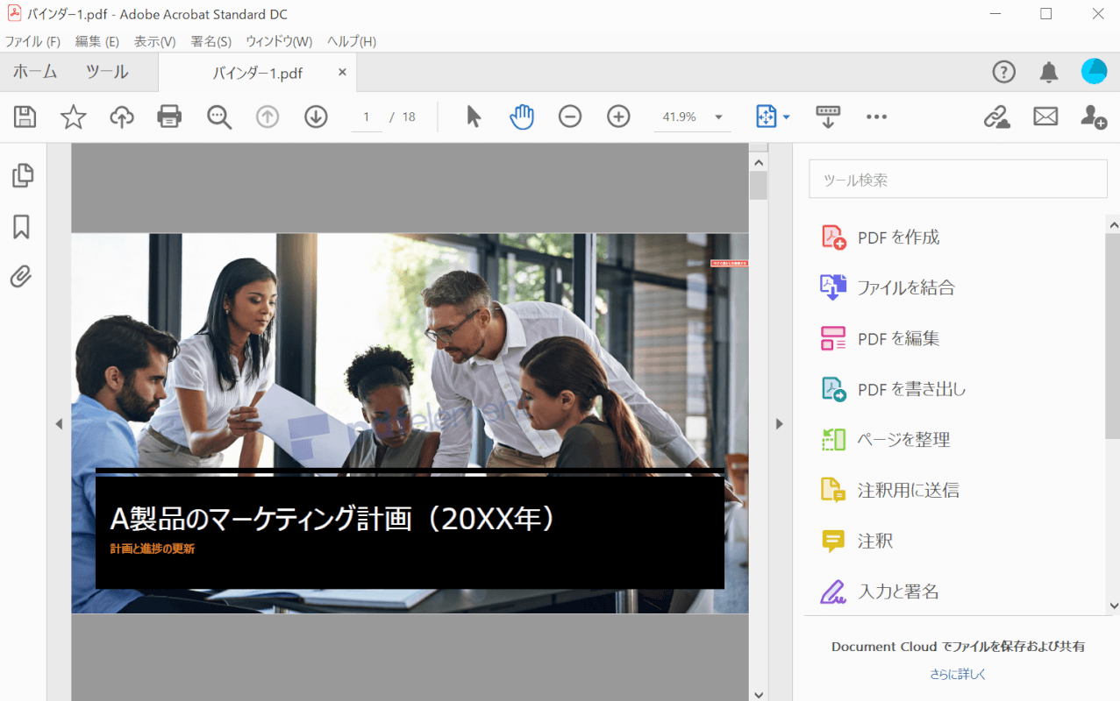Click the subtitle 計画と進捗の更新

point(153,549)
